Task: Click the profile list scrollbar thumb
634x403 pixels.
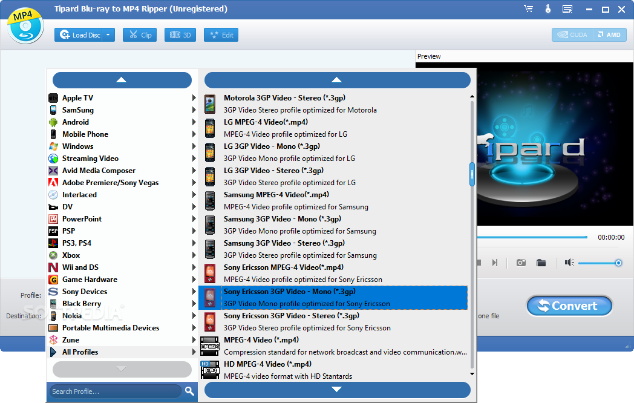Action: (472, 174)
